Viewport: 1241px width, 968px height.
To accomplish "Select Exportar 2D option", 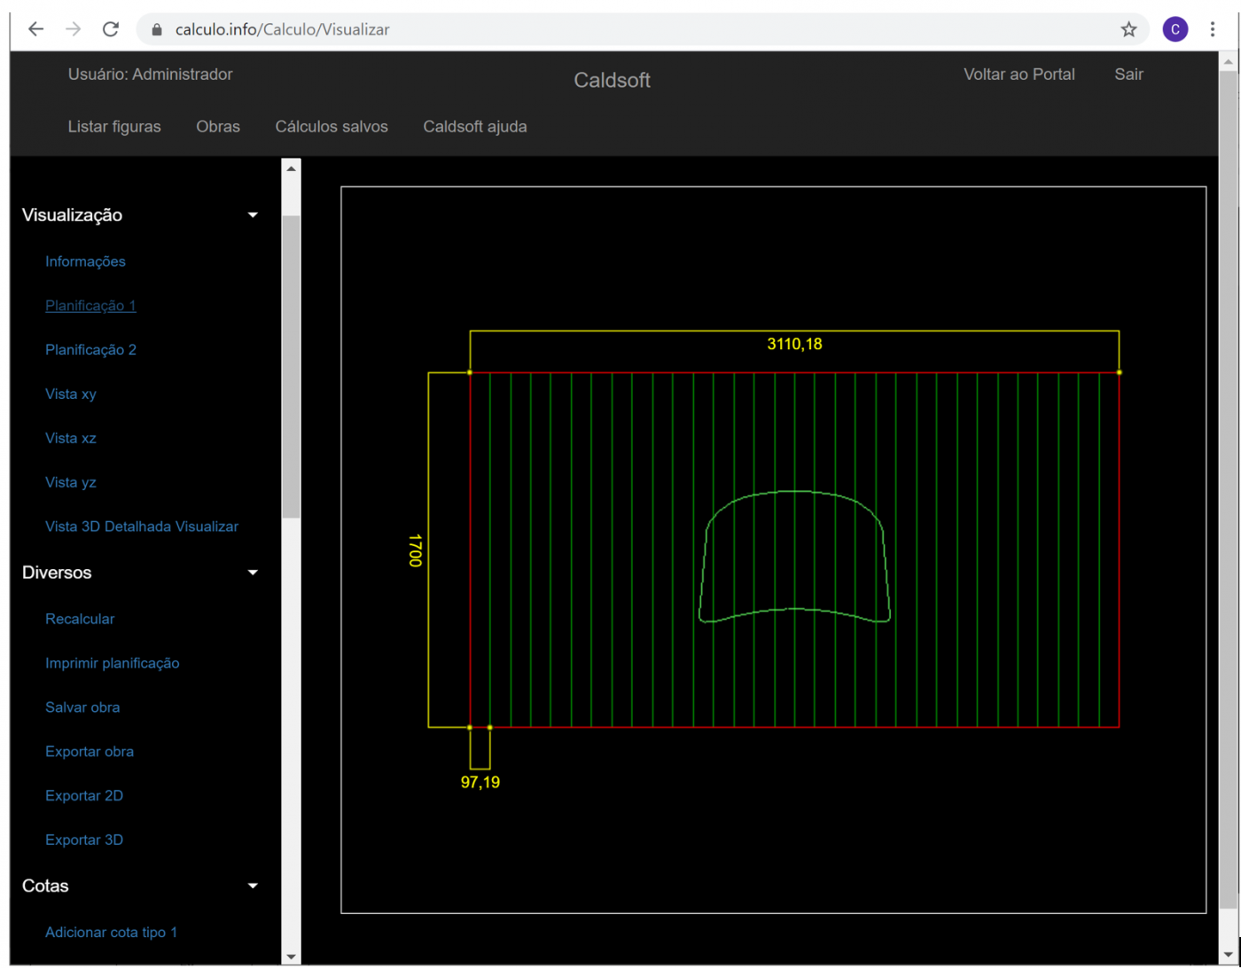I will [x=84, y=795].
